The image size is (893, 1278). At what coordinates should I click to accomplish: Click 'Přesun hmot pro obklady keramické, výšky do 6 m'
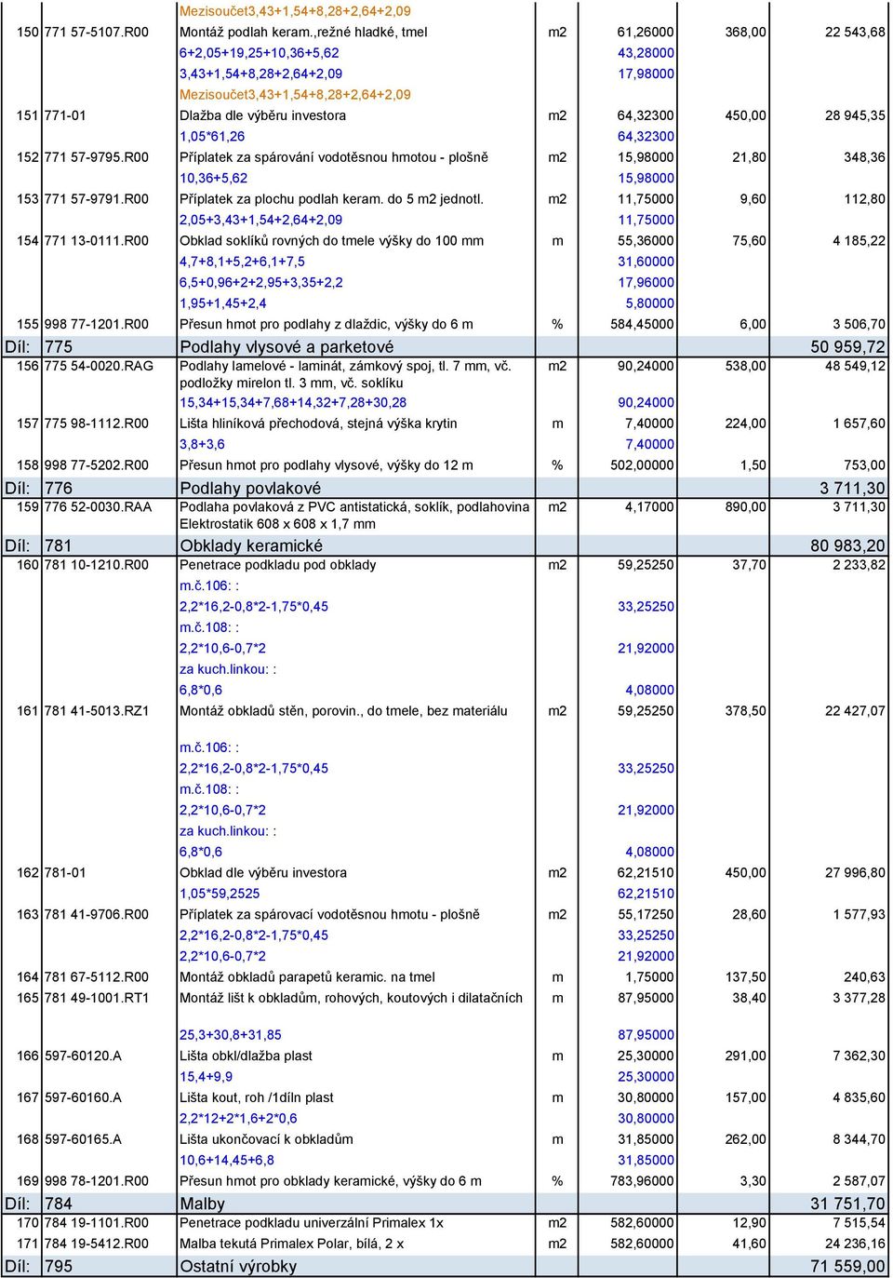pos(330,1181)
